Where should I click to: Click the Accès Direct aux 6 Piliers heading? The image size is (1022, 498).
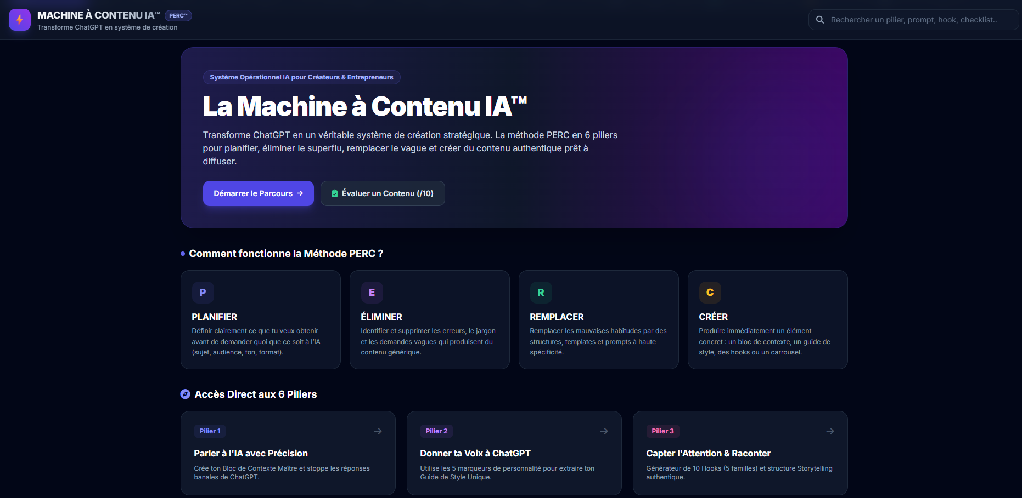[256, 394]
